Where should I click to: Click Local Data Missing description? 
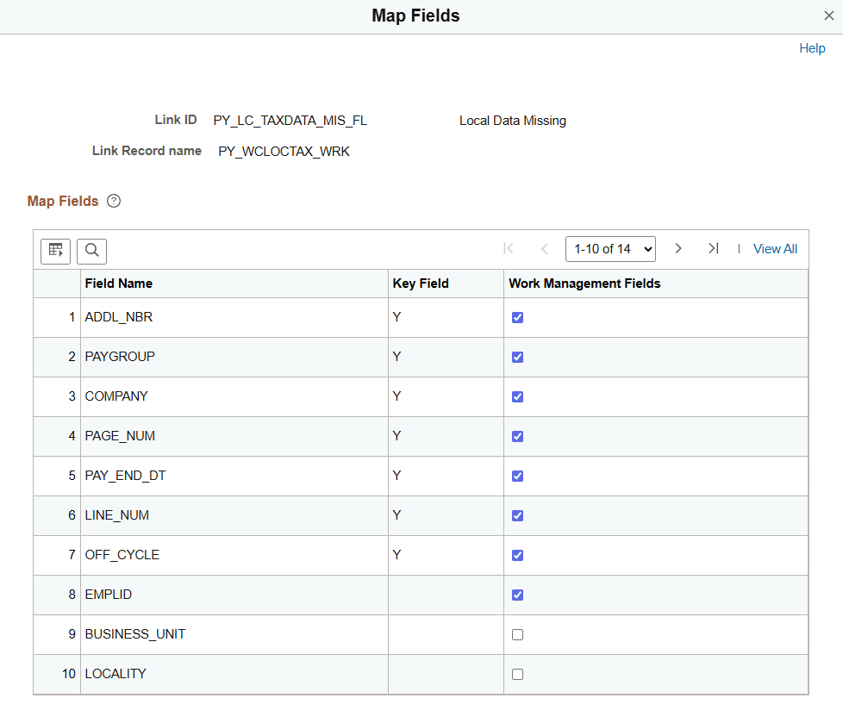click(x=512, y=121)
